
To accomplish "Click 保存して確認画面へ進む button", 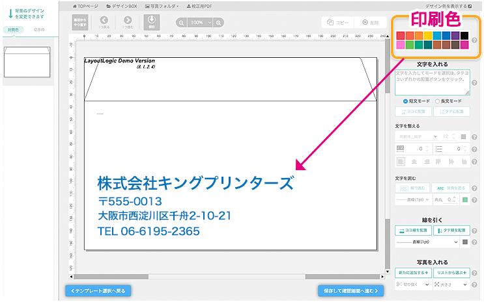I will (x=350, y=290).
